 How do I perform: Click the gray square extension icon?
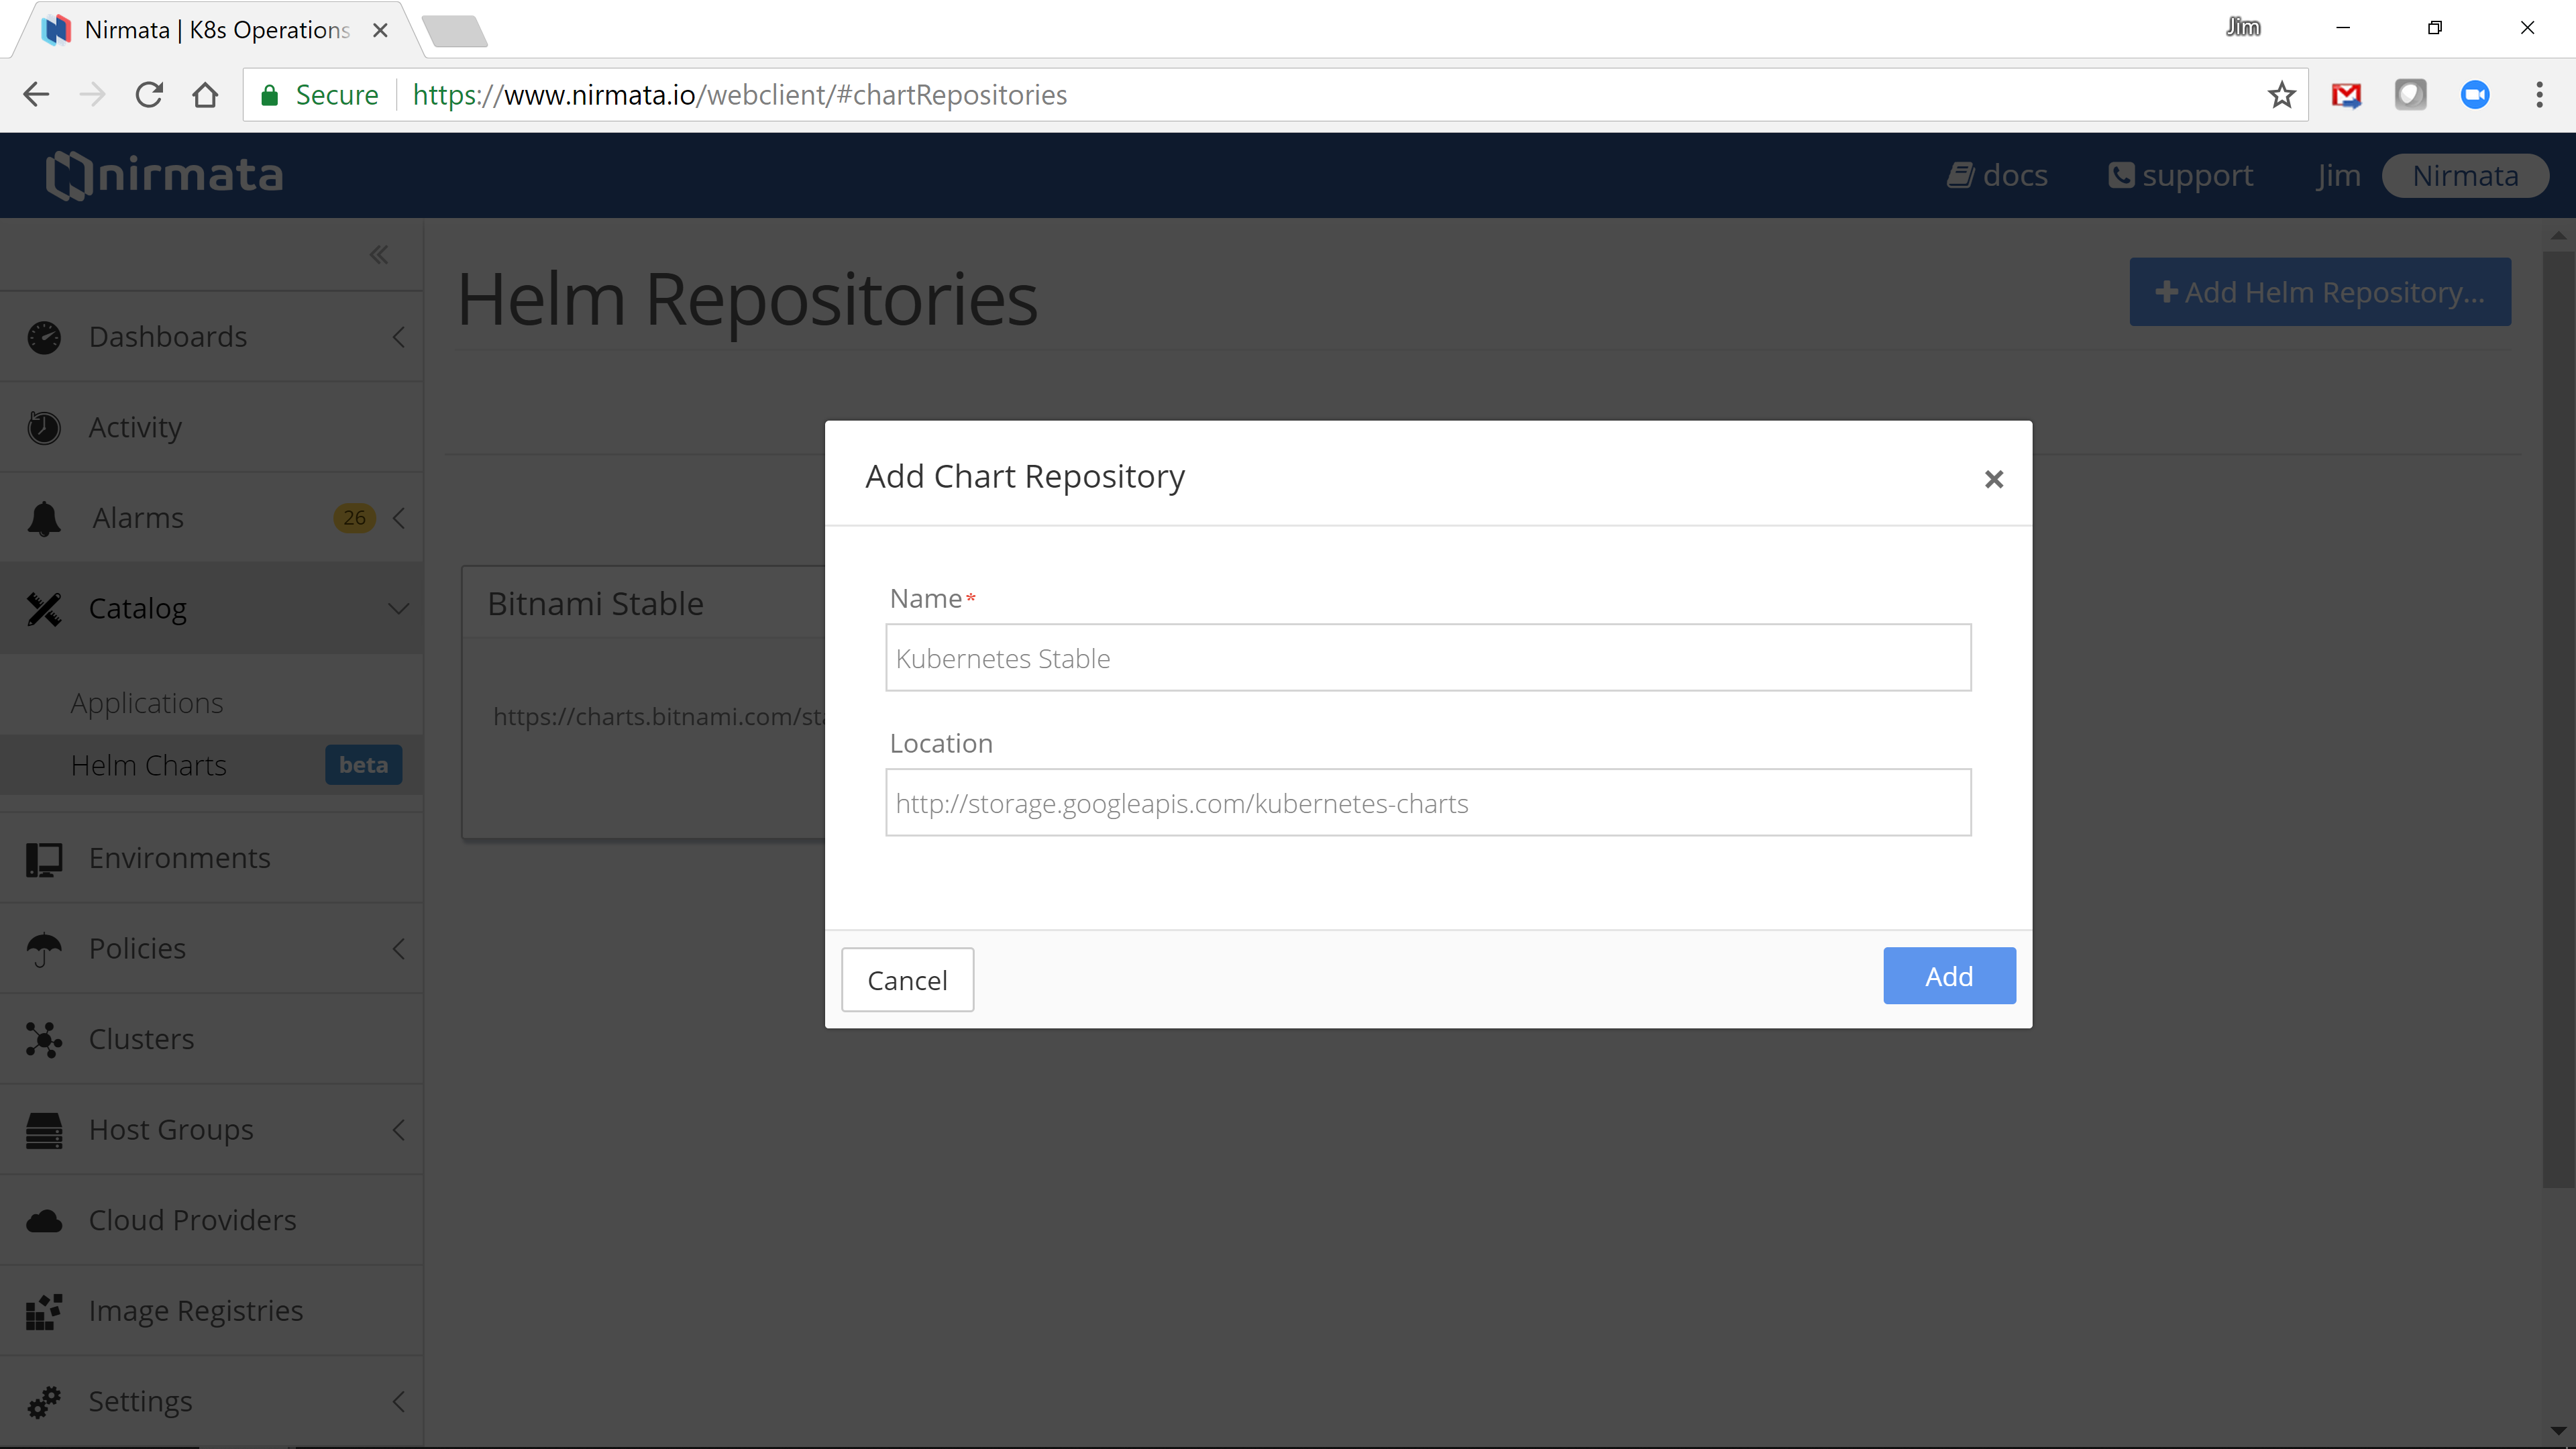(x=2410, y=95)
